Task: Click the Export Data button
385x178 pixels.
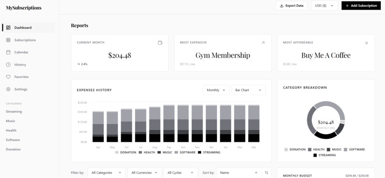Action: (x=291, y=6)
